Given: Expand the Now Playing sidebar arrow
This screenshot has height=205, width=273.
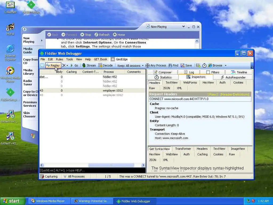Looking at the screenshot, I should 42,41.
